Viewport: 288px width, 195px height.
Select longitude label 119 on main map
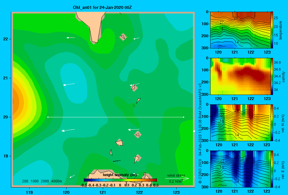(x=30, y=192)
